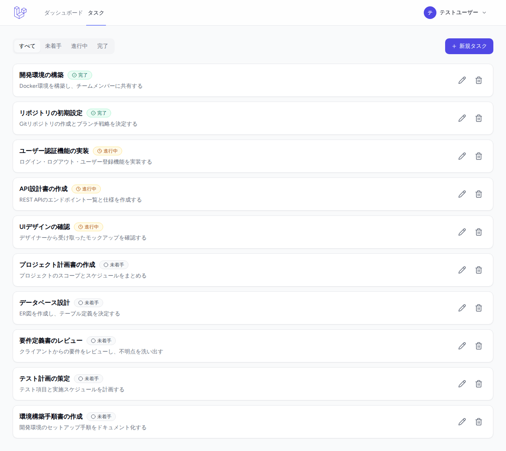This screenshot has height=451, width=506.
Task: Edit the テスト計画の策定 task
Action: point(462,384)
